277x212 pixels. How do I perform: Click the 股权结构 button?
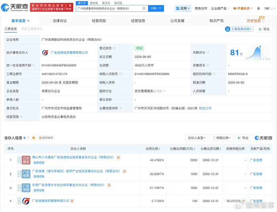tap(46, 138)
